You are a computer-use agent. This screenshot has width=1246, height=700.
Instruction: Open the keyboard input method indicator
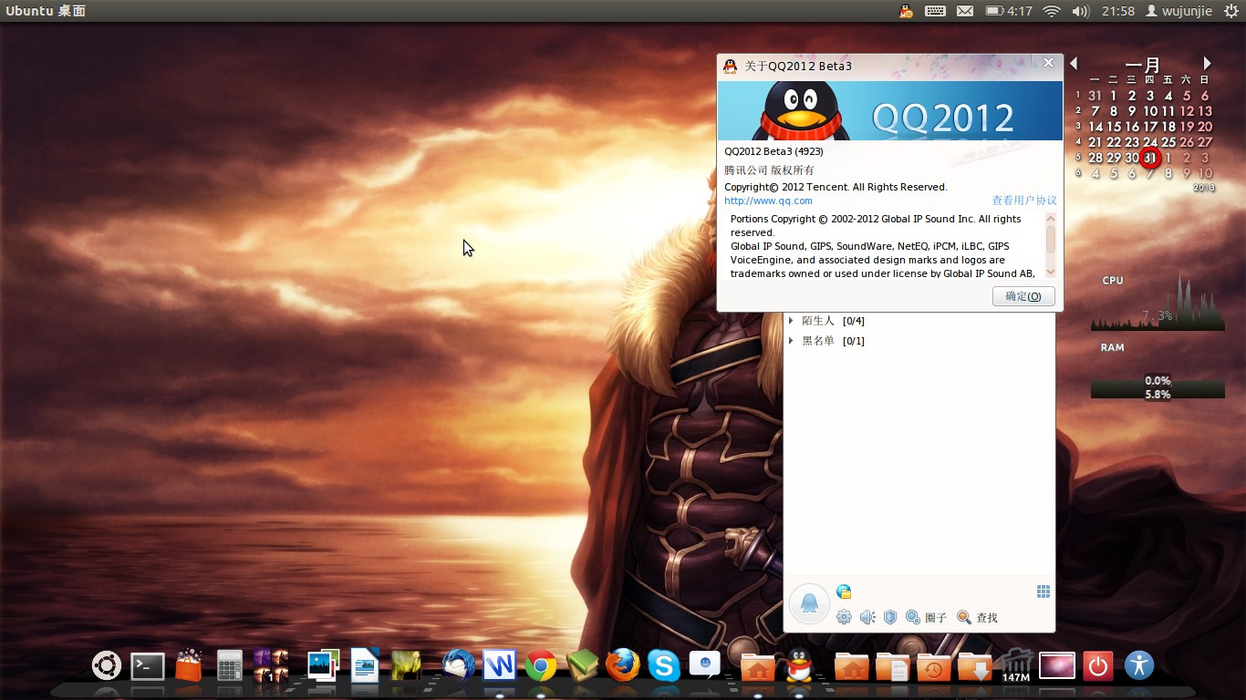[x=935, y=11]
